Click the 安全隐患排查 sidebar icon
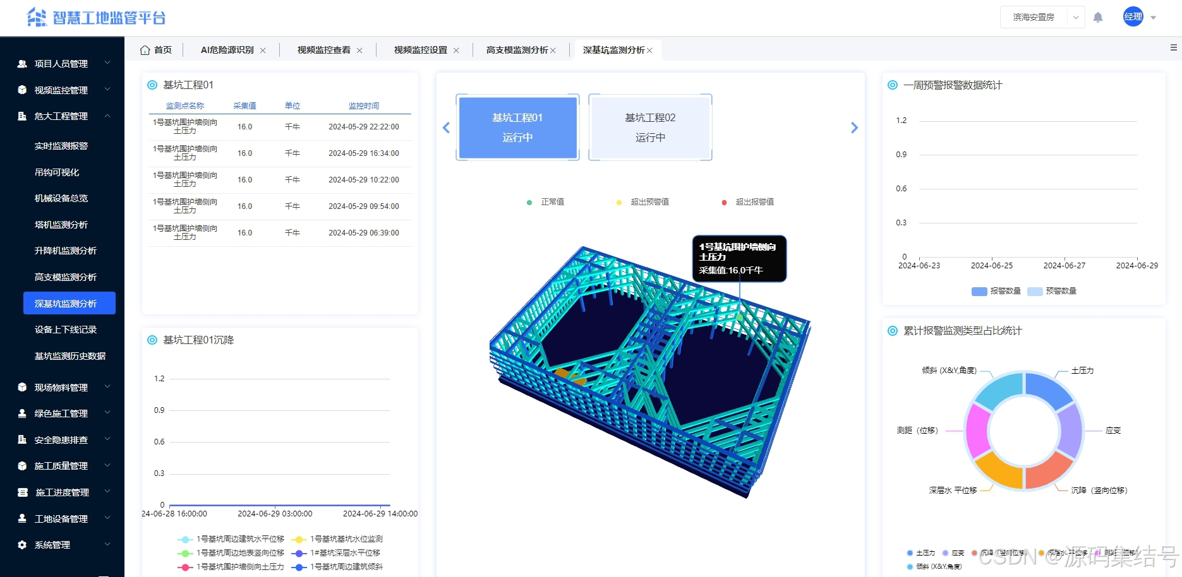1182x577 pixels. tap(22, 439)
